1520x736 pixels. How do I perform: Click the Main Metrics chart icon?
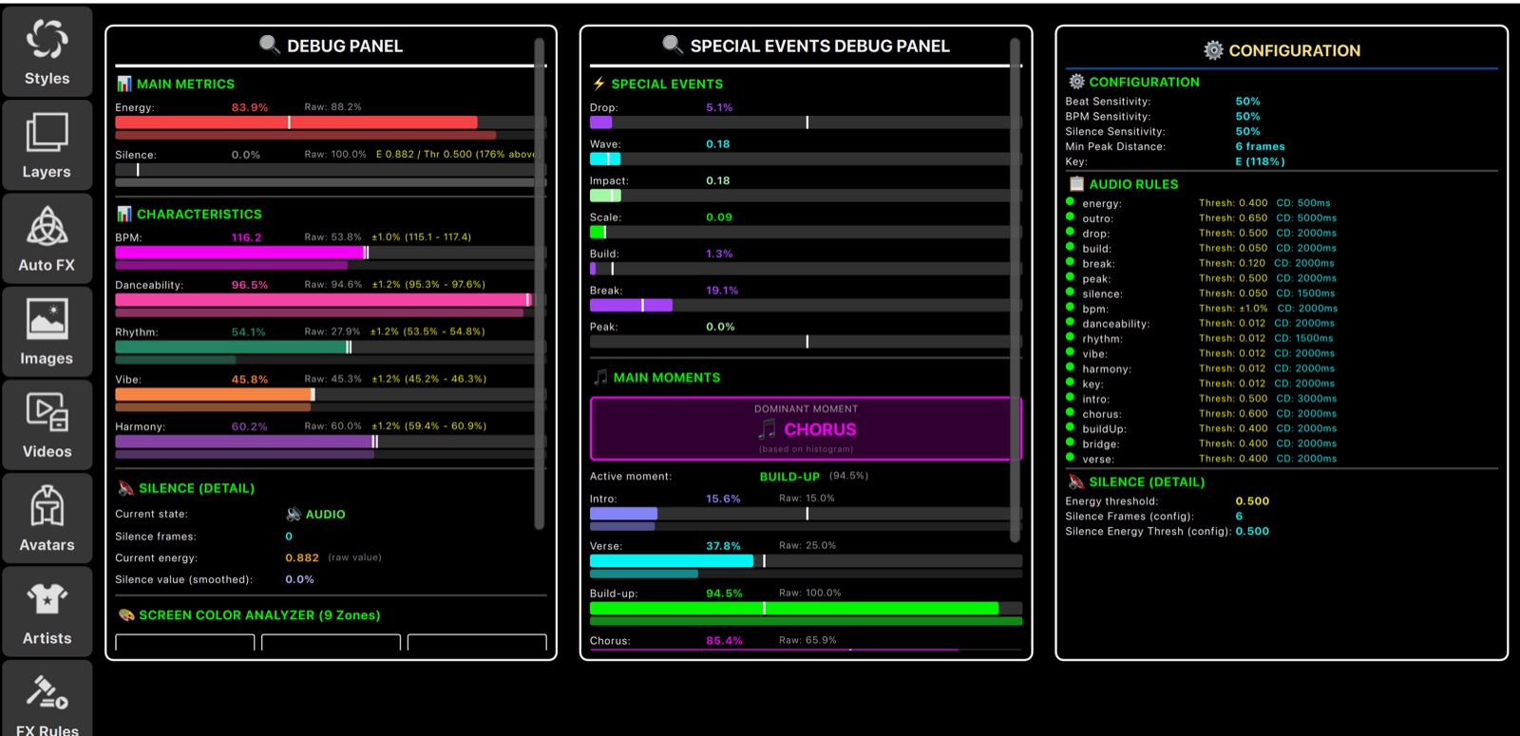pos(123,84)
